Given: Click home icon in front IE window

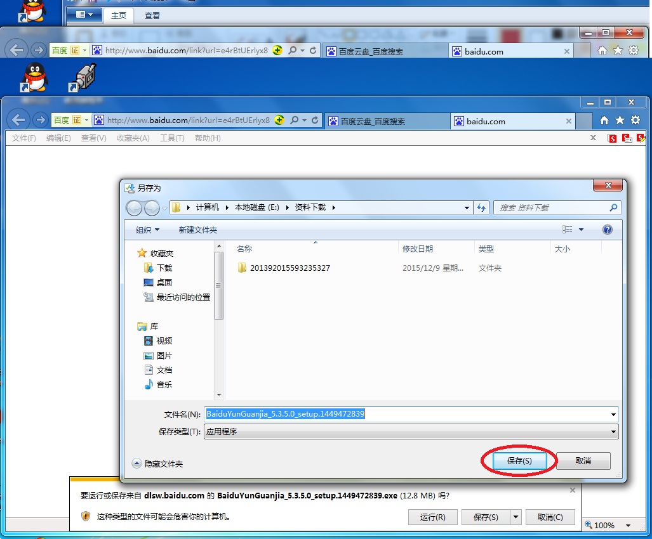Looking at the screenshot, I should coord(604,120).
